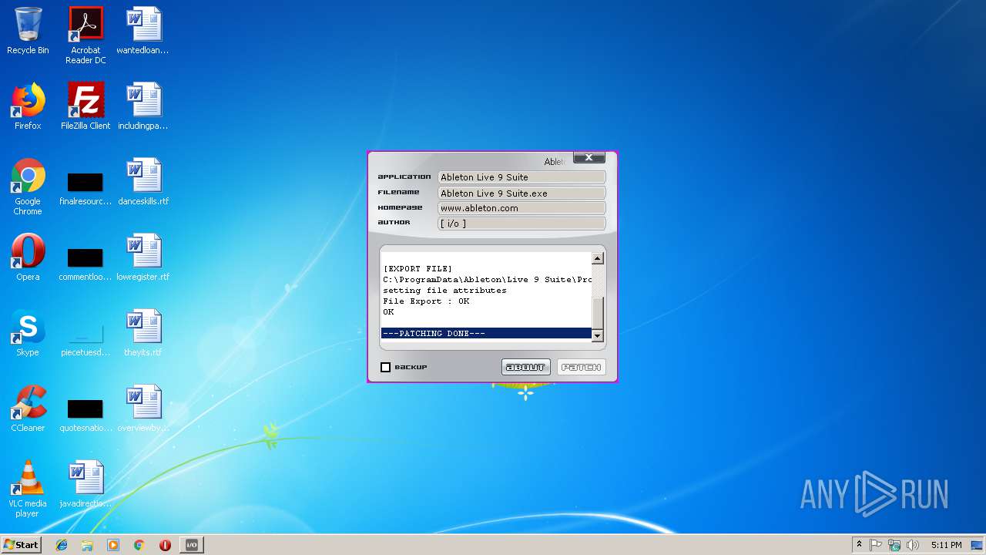Select the finalresourc file icon
Viewport: 986px width, 555px height.
[86, 187]
